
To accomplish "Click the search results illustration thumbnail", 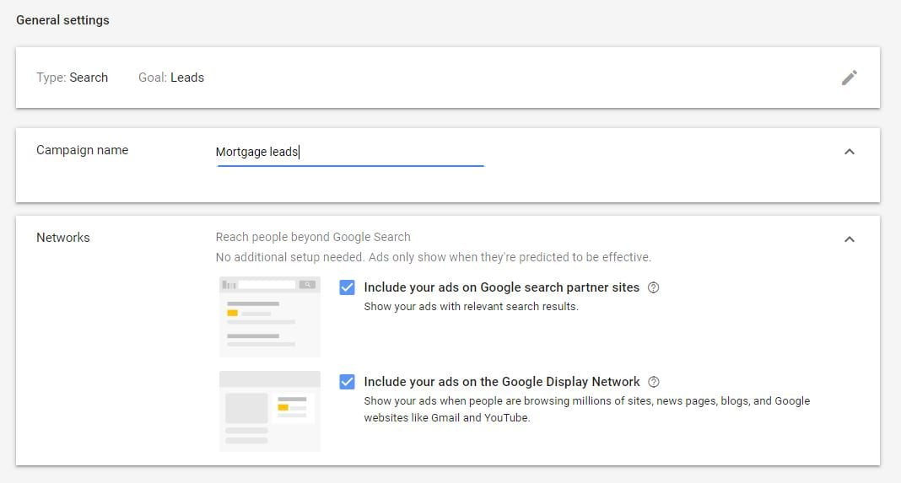I will (x=270, y=316).
